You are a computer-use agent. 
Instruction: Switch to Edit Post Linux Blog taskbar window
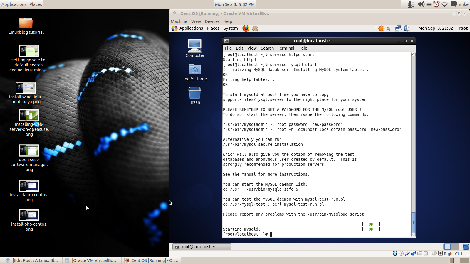point(32,260)
